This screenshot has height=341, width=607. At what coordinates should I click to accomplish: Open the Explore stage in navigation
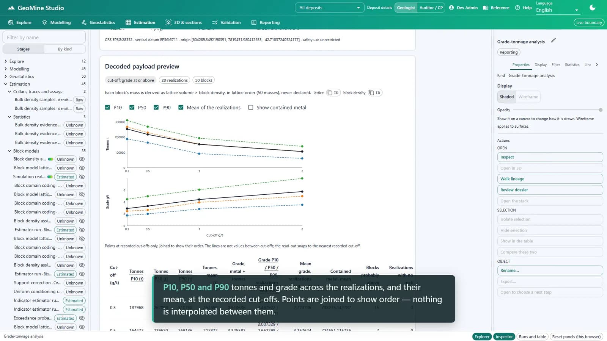point(20,22)
